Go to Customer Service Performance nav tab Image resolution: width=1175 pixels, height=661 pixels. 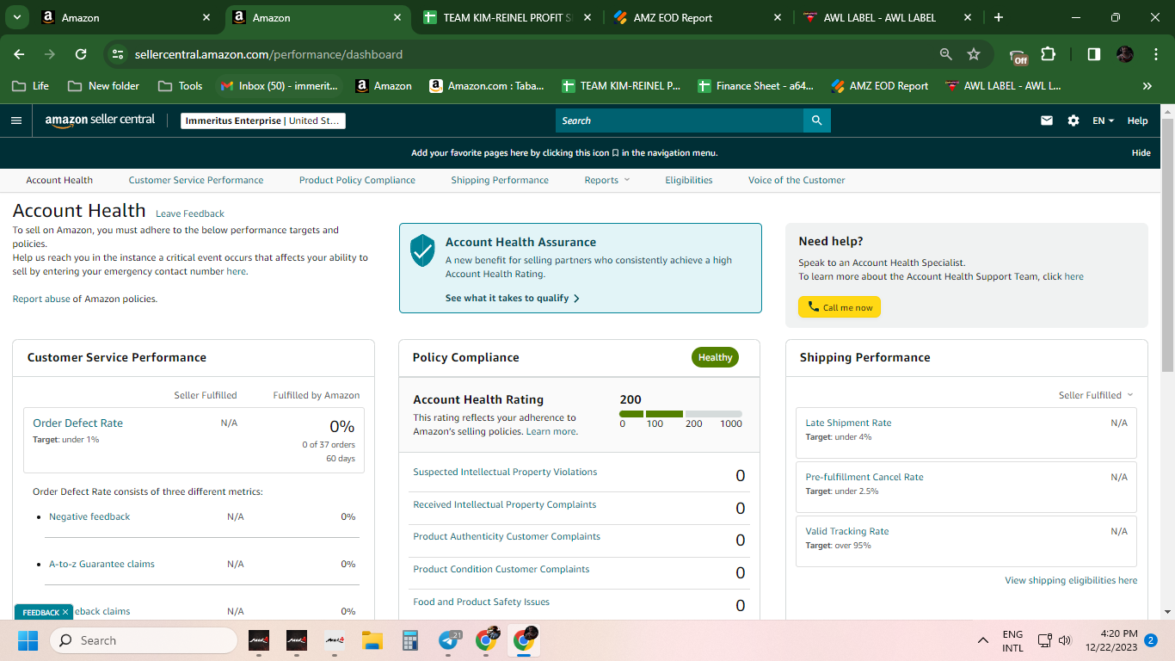[196, 180]
